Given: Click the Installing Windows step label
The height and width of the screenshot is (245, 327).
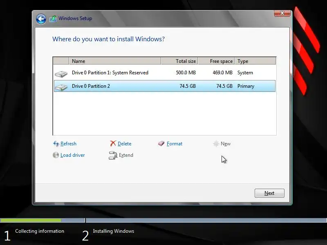Looking at the screenshot, I should (x=114, y=231).
